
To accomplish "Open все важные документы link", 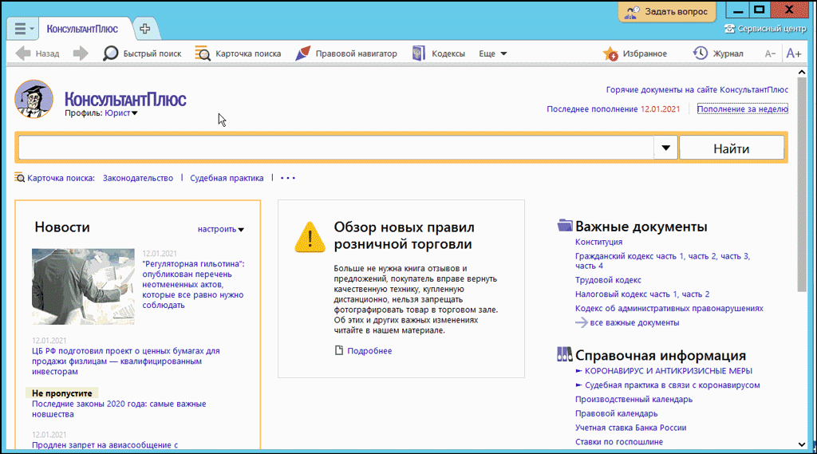I will (x=634, y=322).
